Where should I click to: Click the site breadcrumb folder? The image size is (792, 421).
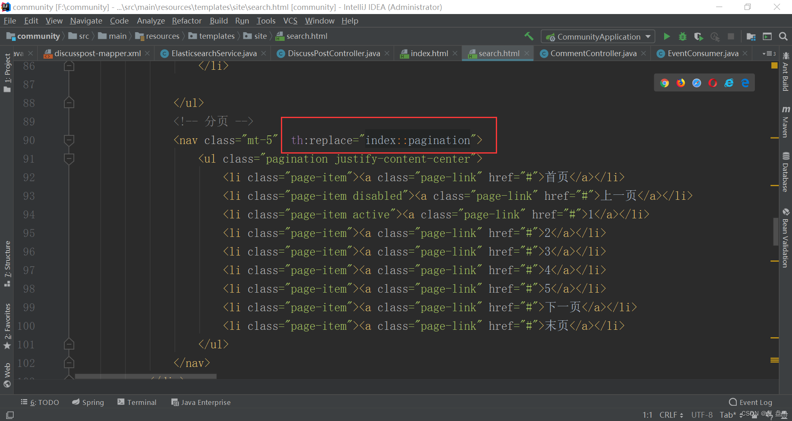[x=255, y=36]
